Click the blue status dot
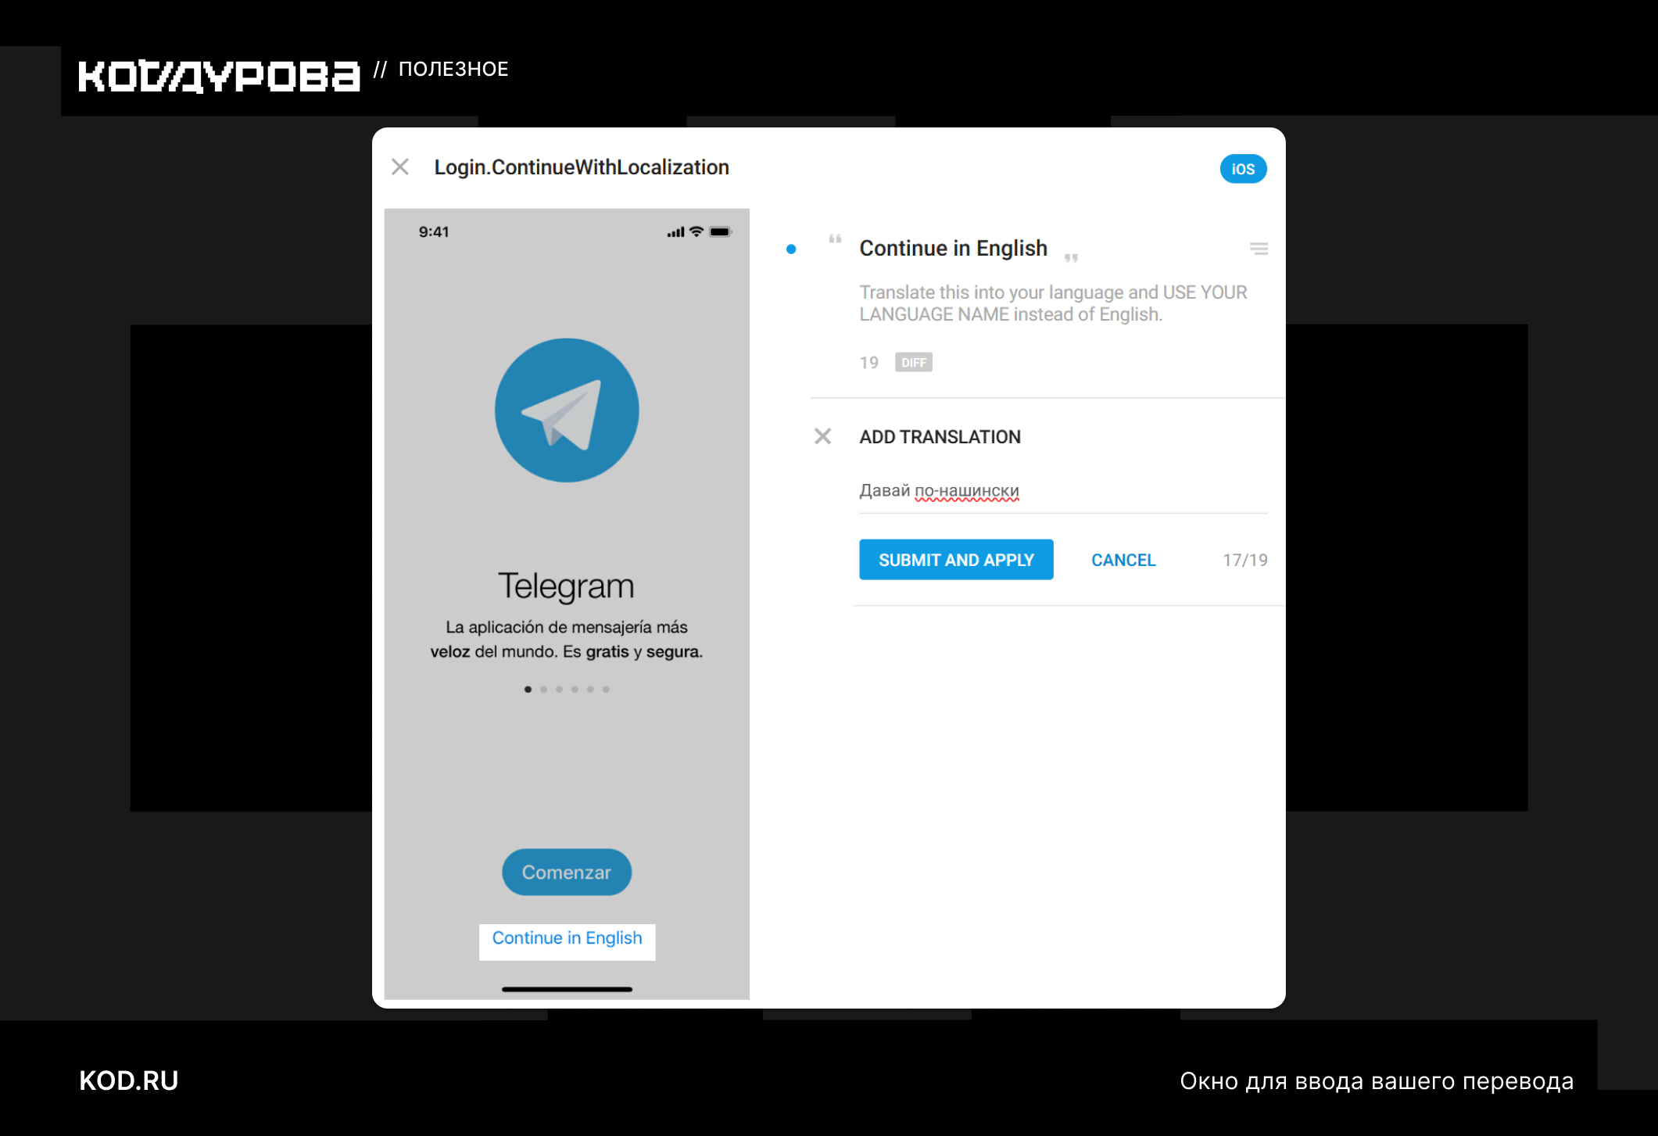 (791, 249)
